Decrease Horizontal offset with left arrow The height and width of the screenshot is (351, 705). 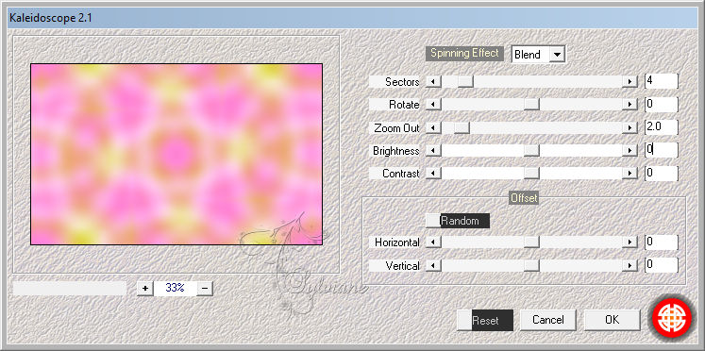[433, 242]
